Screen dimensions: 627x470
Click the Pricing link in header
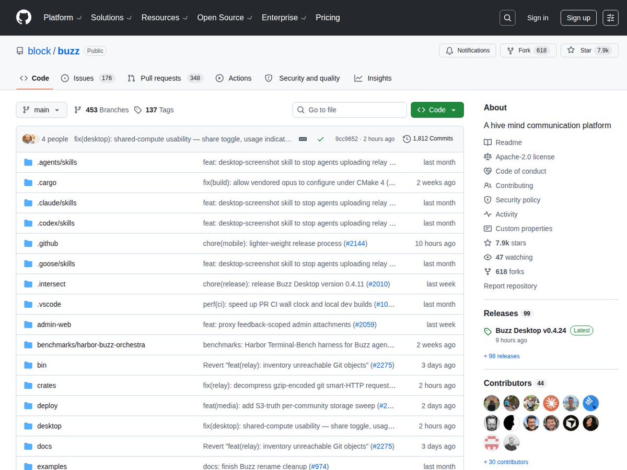(x=328, y=18)
